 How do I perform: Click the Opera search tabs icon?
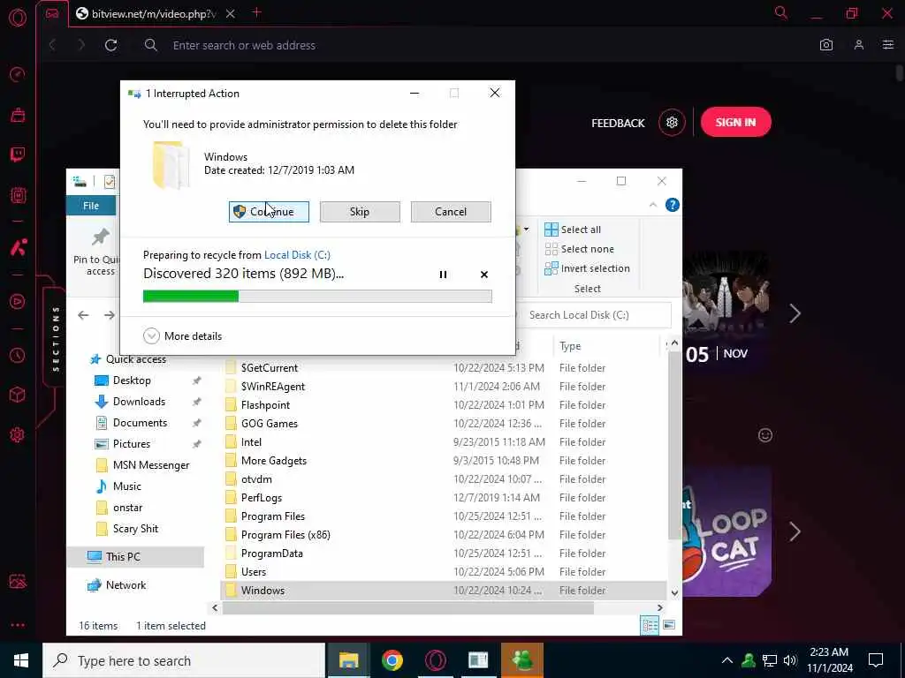point(781,12)
